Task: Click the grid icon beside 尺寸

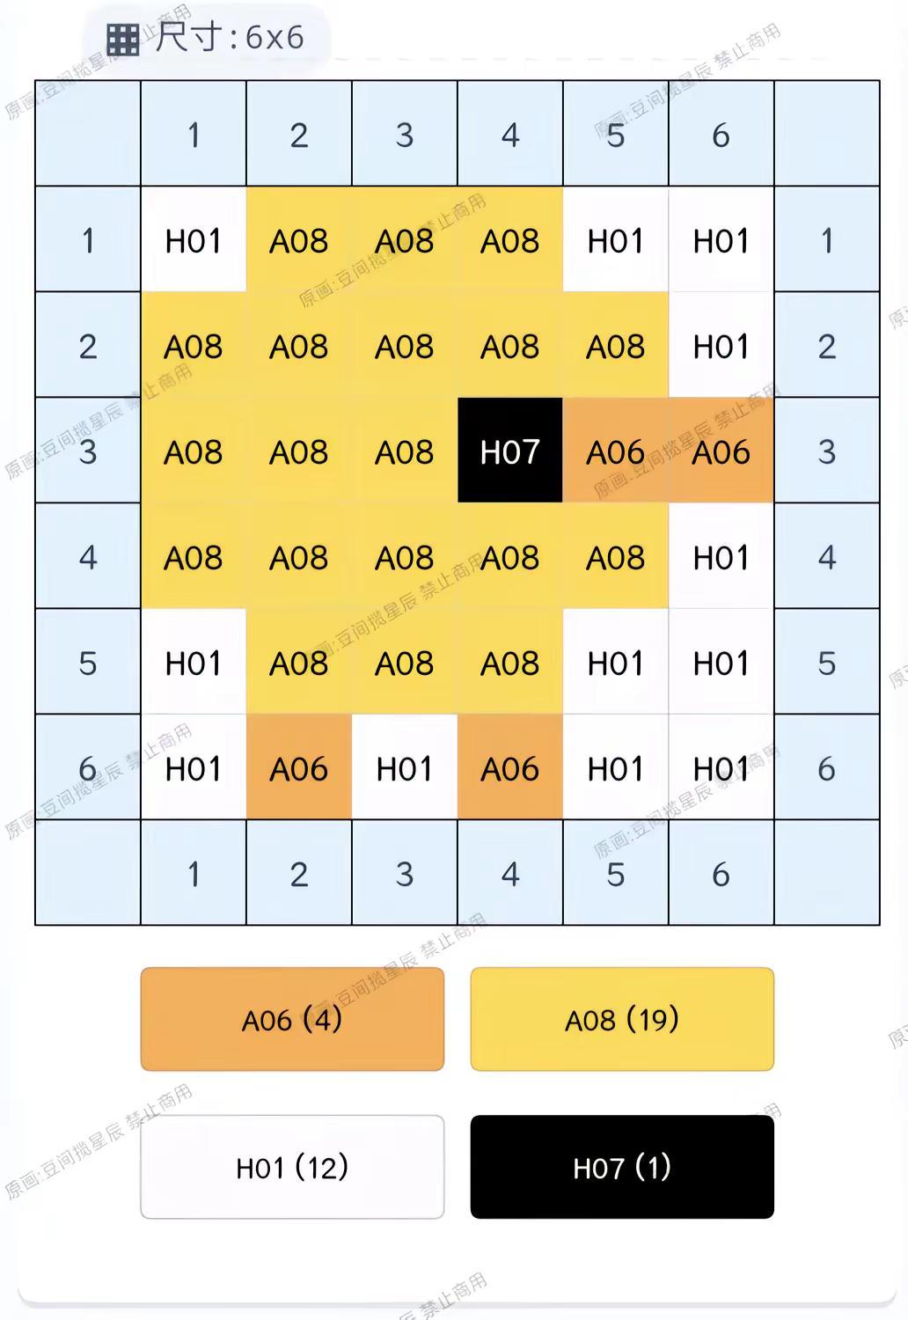Action: coord(122,39)
